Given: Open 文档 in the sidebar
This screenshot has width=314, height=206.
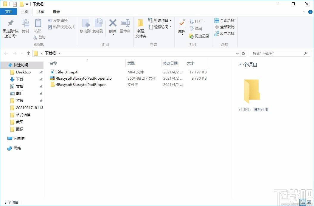Looking at the screenshot, I should [20, 86].
